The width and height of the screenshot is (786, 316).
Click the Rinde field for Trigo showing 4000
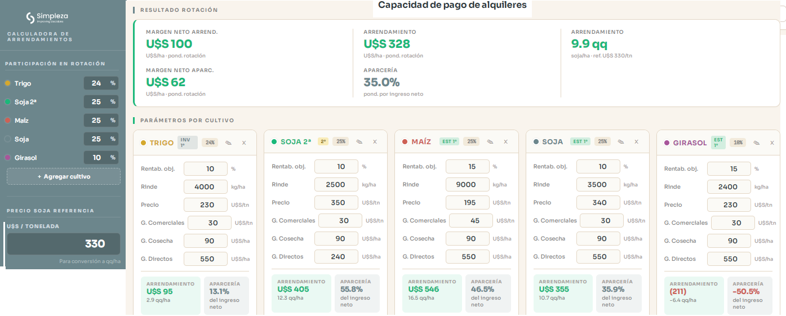point(206,186)
